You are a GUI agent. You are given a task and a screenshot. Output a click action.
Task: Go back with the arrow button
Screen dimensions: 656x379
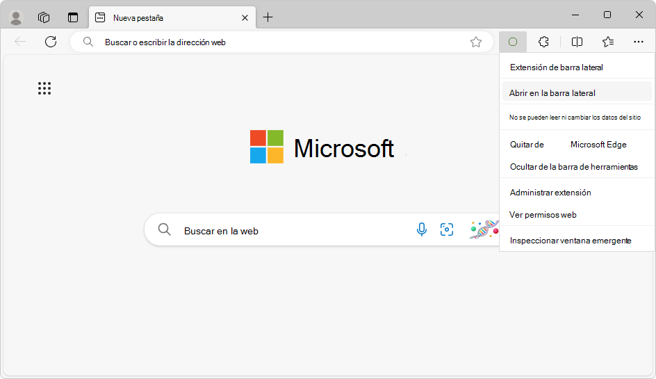point(20,42)
